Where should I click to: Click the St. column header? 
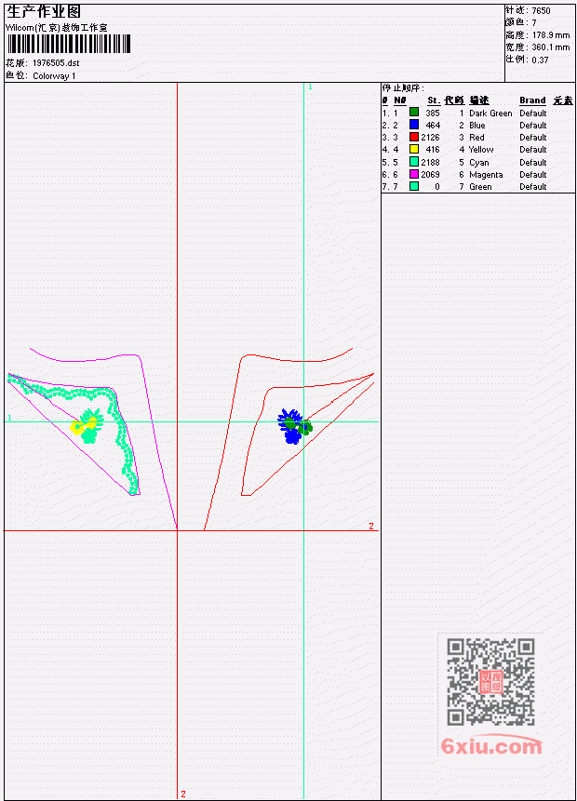click(x=434, y=100)
